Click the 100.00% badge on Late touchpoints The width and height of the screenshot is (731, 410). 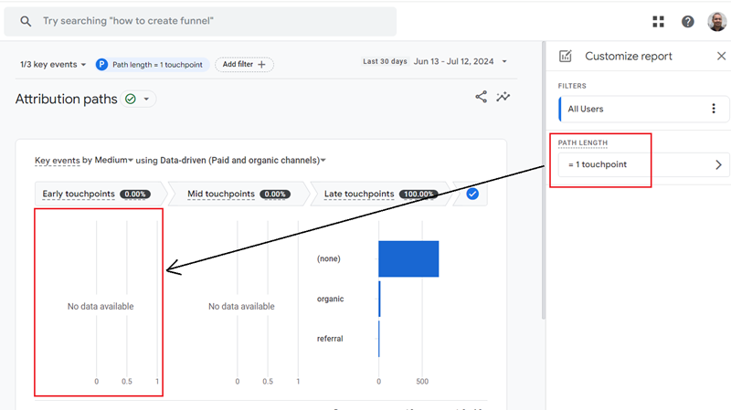[x=418, y=194]
